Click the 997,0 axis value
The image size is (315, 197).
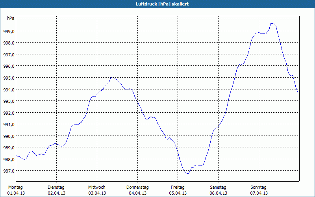tap(9, 54)
